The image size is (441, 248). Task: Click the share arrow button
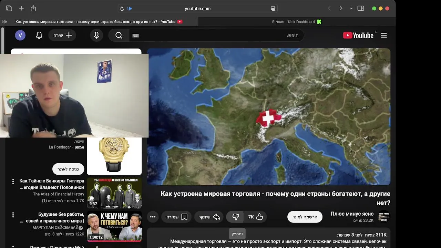pos(209,217)
